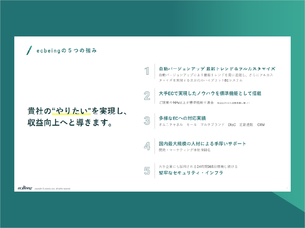Click the word "DtoC"
Image resolution: width=305 pixels, height=228 pixels.
(232, 125)
